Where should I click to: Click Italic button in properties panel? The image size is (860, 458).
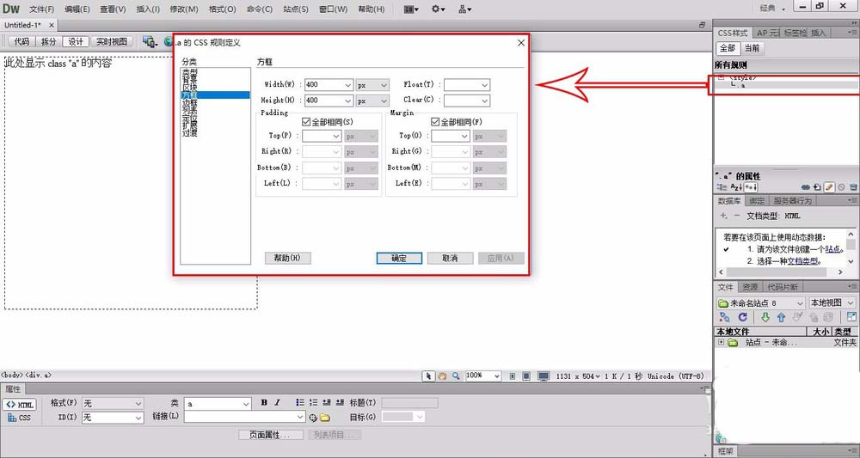click(277, 403)
